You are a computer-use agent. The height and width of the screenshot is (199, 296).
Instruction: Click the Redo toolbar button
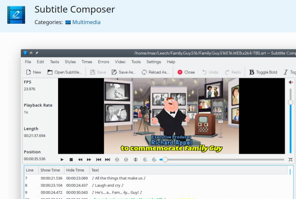pos(233,72)
